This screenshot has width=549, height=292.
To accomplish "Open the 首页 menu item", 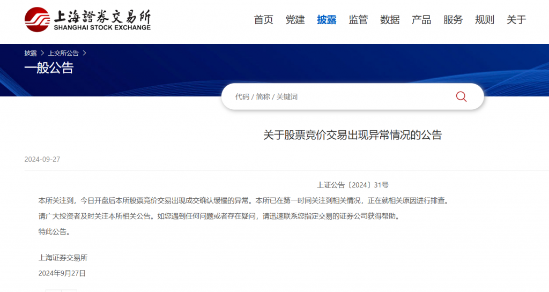I will pos(263,20).
